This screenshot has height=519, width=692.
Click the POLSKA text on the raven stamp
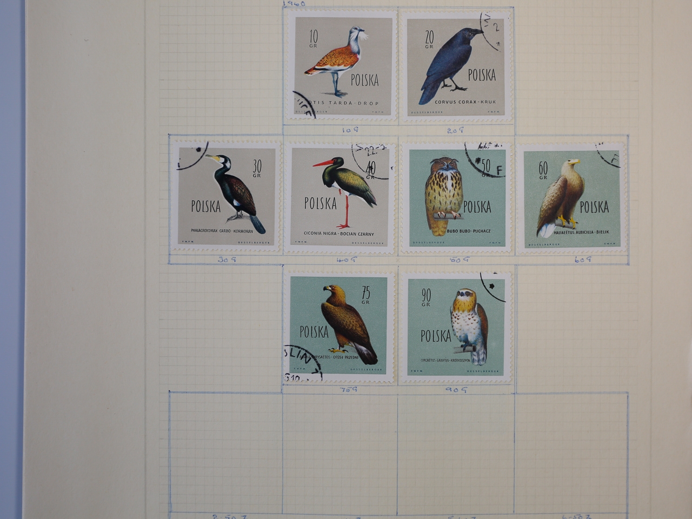481,75
